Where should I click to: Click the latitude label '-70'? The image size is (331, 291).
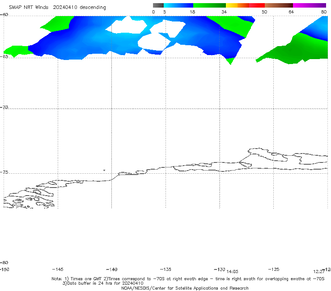(4, 107)
